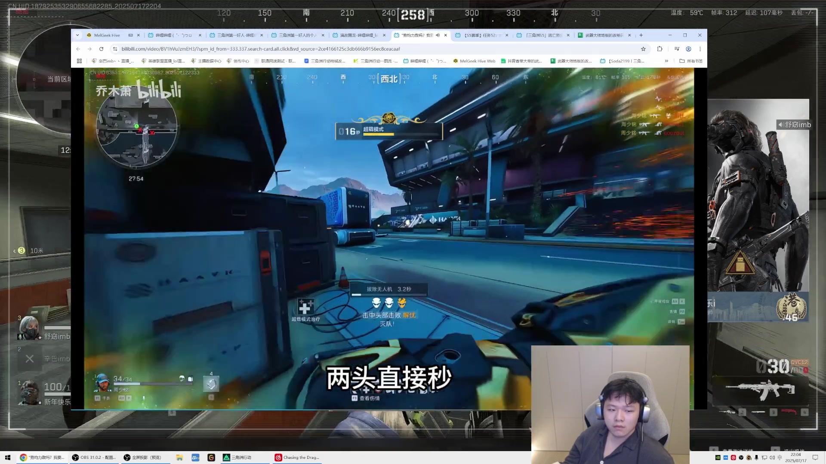Open the browser tab search dropdown

77,35
